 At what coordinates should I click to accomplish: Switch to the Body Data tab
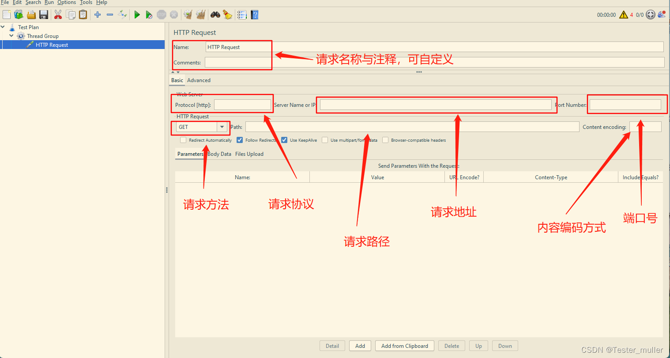click(219, 154)
